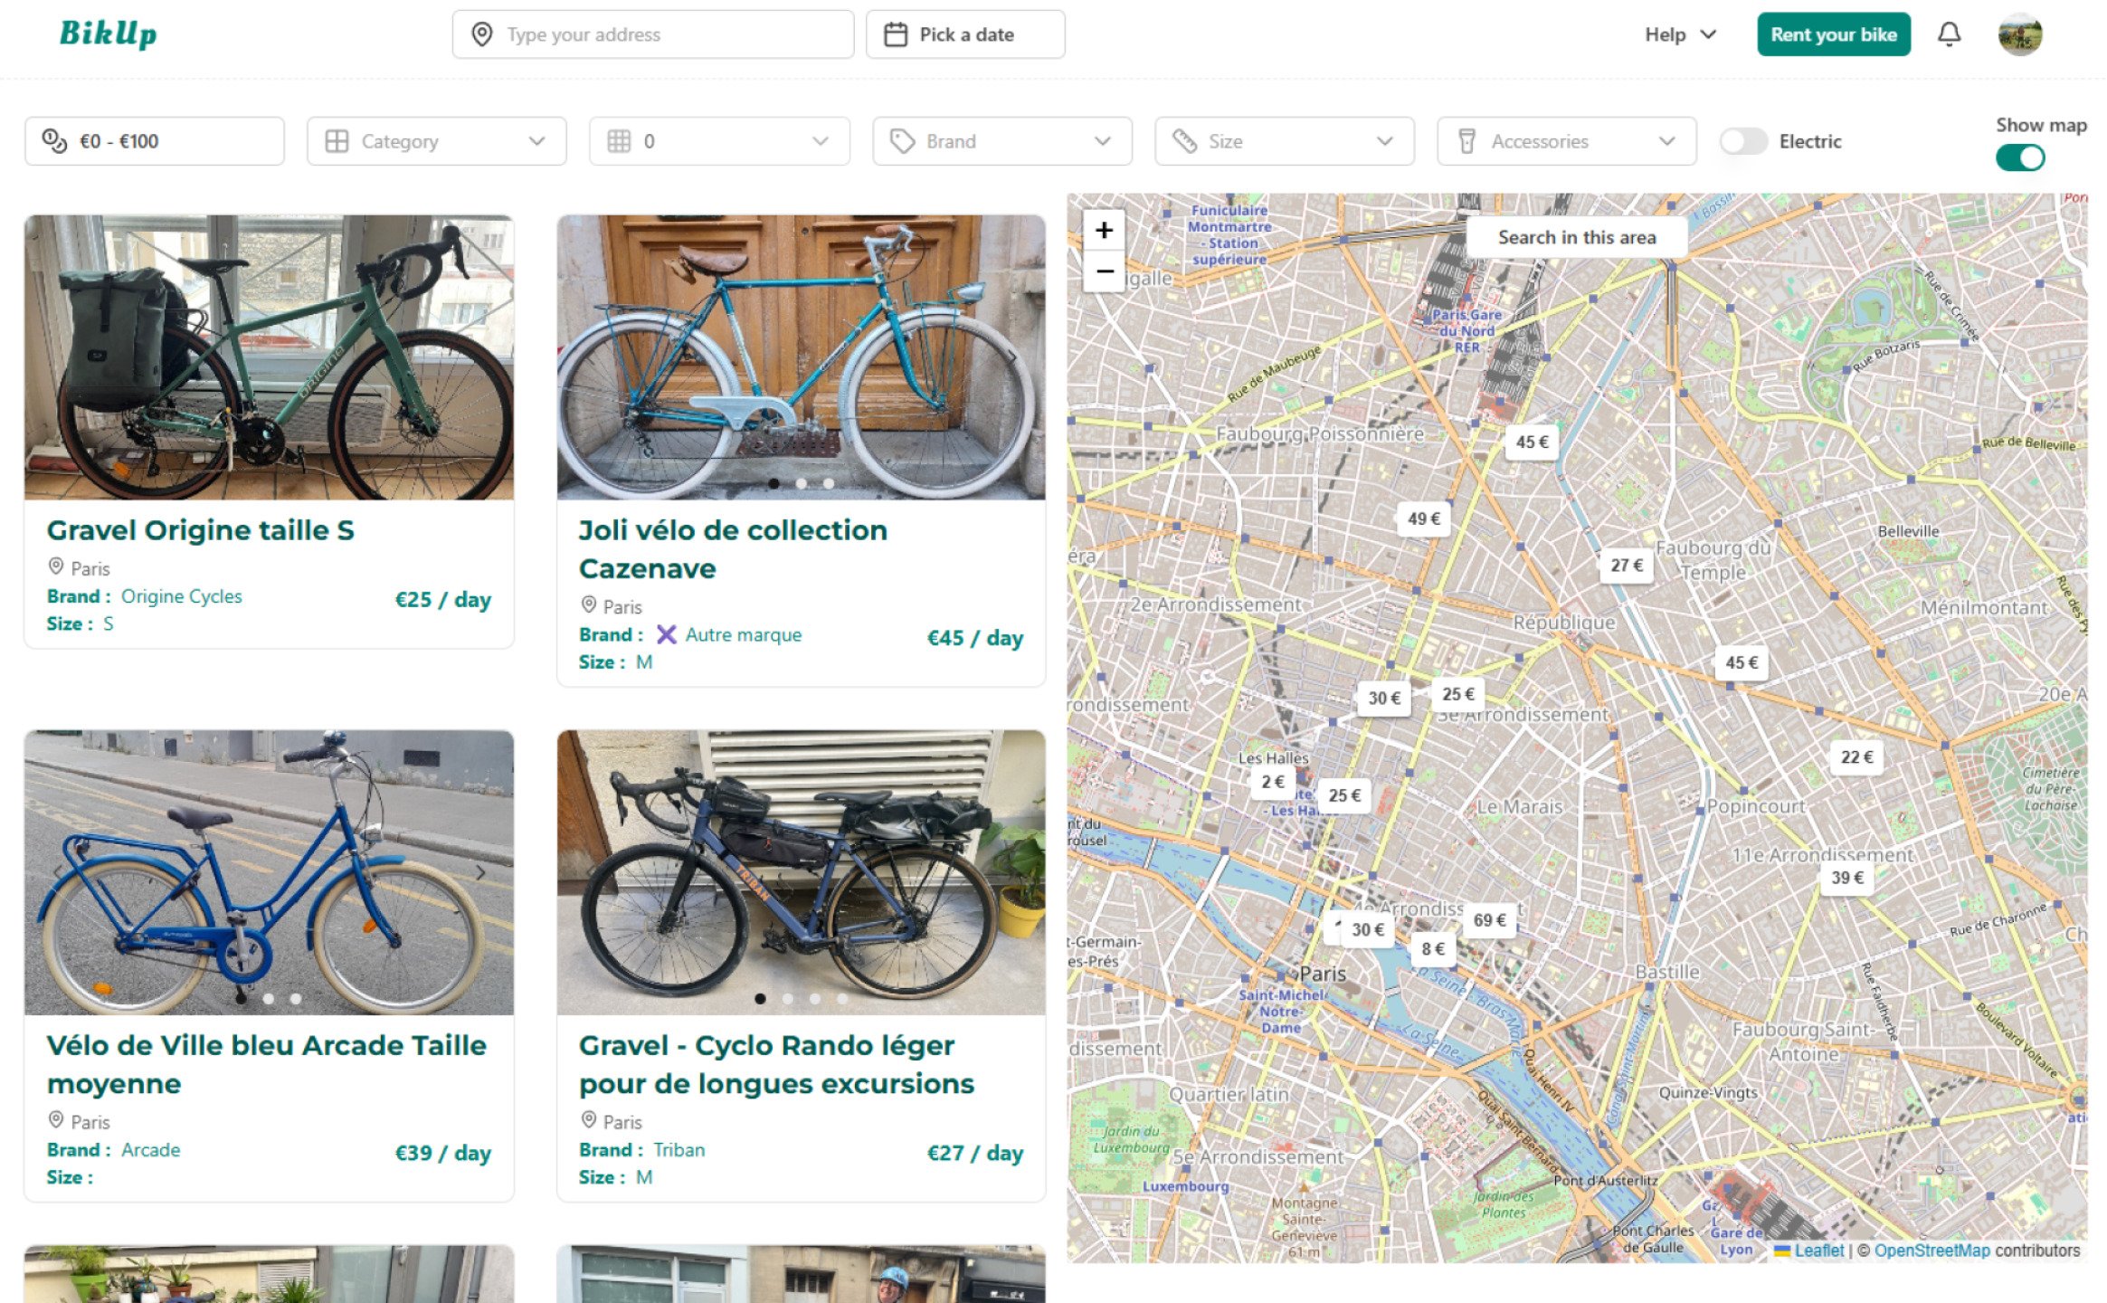Viewport: 2107px width, 1303px height.
Task: Zoom in on the map with the plus icon
Action: [x=1105, y=230]
